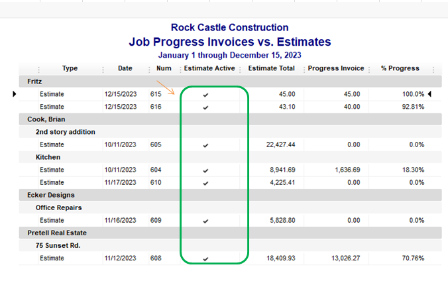
Task: Click the active checkmark for estimate 605
Action: [205, 145]
